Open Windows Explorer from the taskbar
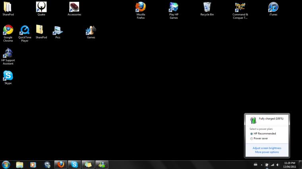Screen dimensions: 302x169 (19, 165)
